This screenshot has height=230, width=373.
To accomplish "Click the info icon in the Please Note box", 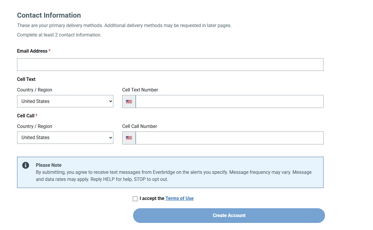I will (25, 165).
